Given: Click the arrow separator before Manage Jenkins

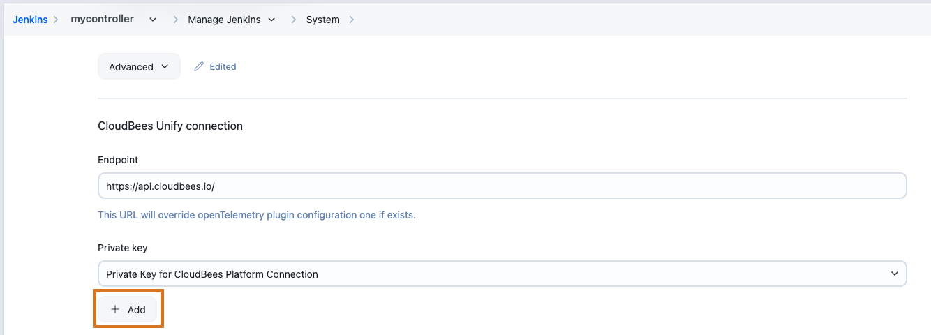Looking at the screenshot, I should pyautogui.click(x=174, y=20).
